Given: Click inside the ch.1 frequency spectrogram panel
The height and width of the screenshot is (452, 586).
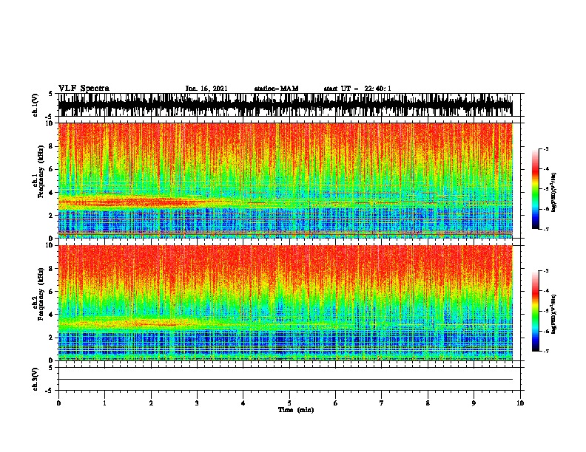Looking at the screenshot, I should click(286, 180).
